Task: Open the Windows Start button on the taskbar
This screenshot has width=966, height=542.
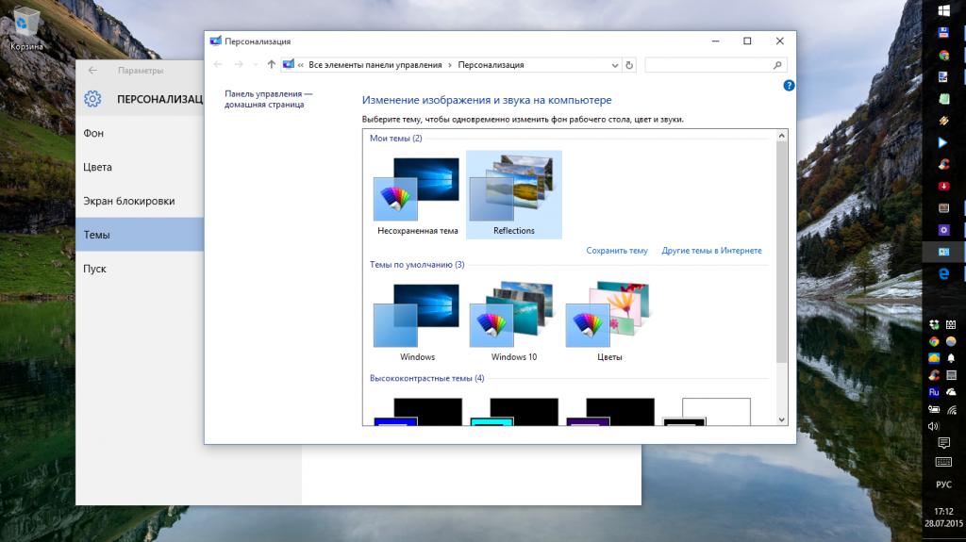Action: (942, 10)
